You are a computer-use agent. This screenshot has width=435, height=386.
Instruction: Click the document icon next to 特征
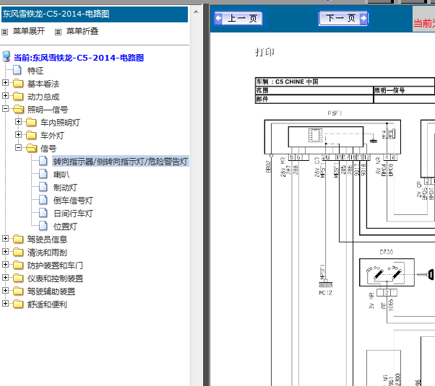point(17,70)
